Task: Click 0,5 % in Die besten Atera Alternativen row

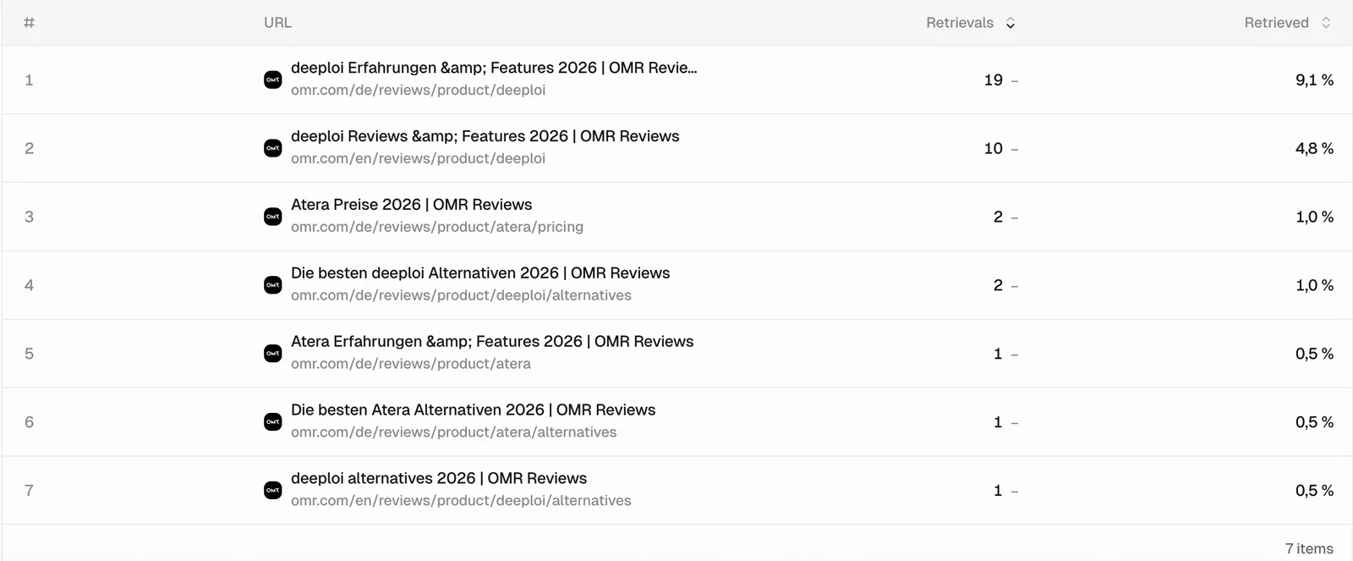Action: (x=1314, y=422)
